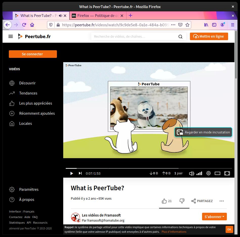Mute the What is PeerTube tab audio
Image resolution: width=240 pixels, height=237 pixels.
click(x=61, y=16)
